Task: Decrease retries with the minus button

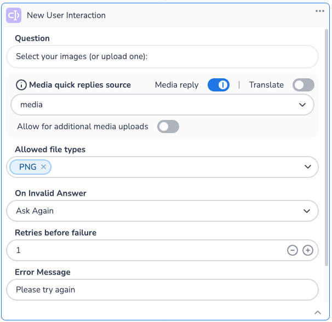Action: (x=293, y=250)
